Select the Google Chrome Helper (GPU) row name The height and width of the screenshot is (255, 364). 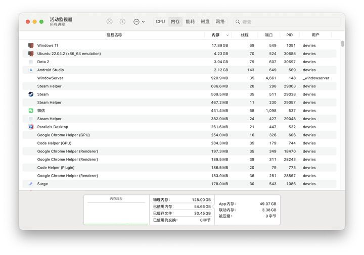[x=63, y=135]
